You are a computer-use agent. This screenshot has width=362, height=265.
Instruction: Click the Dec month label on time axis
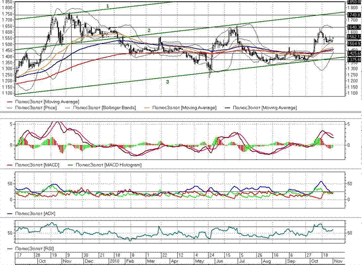[x=88, y=261]
